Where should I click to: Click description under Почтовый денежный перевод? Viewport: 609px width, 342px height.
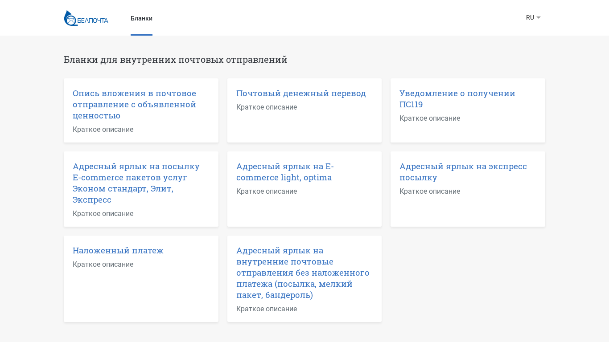[267, 107]
